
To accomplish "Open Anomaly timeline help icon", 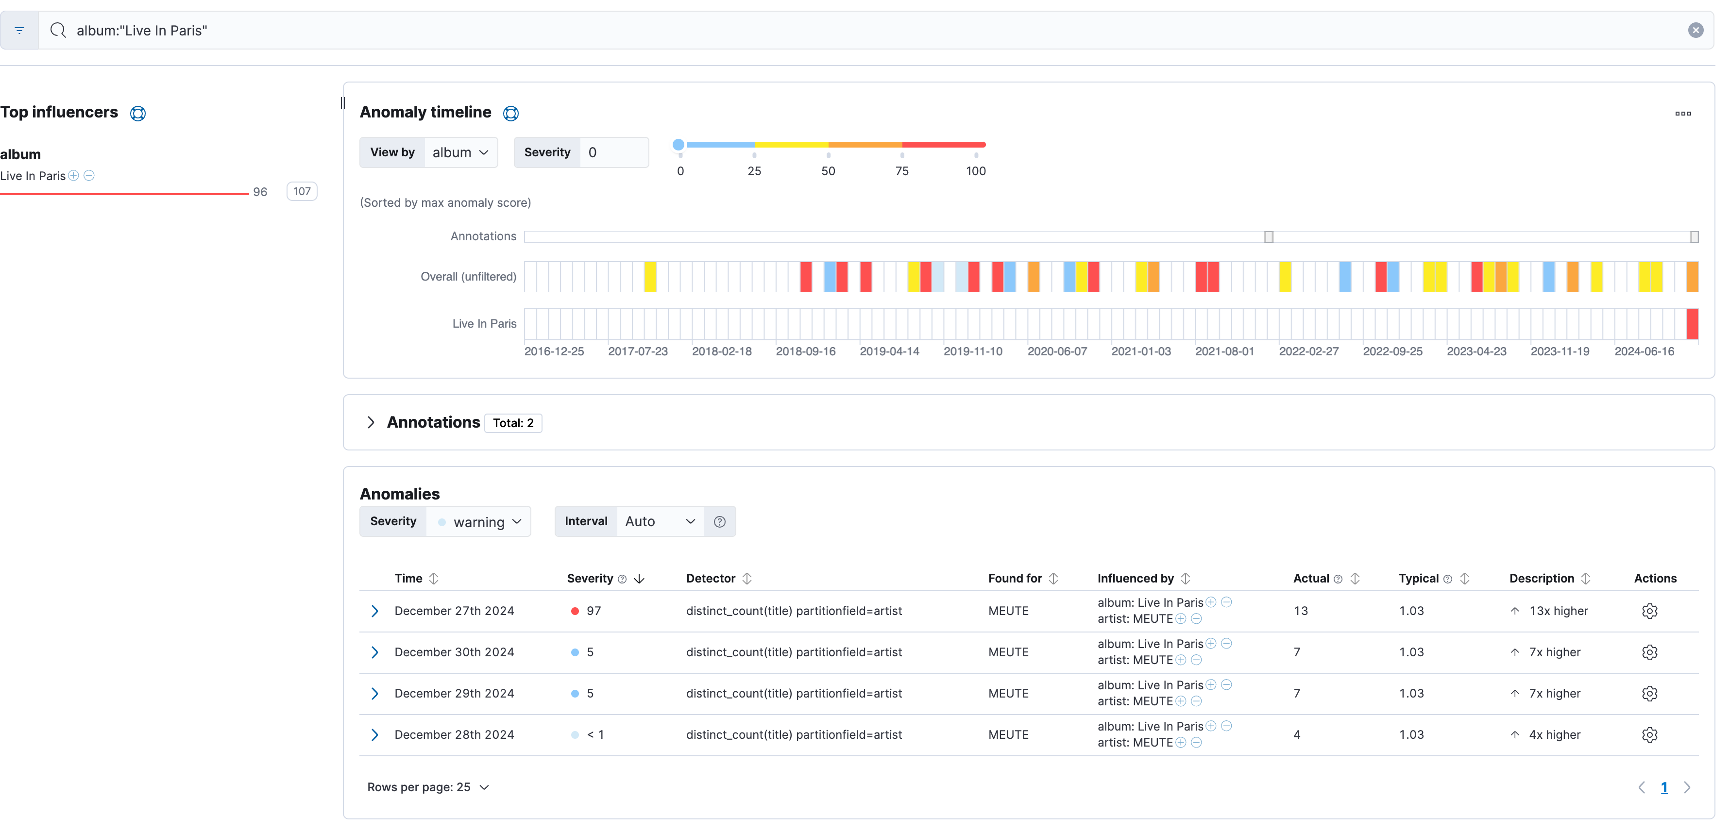I will click(510, 114).
